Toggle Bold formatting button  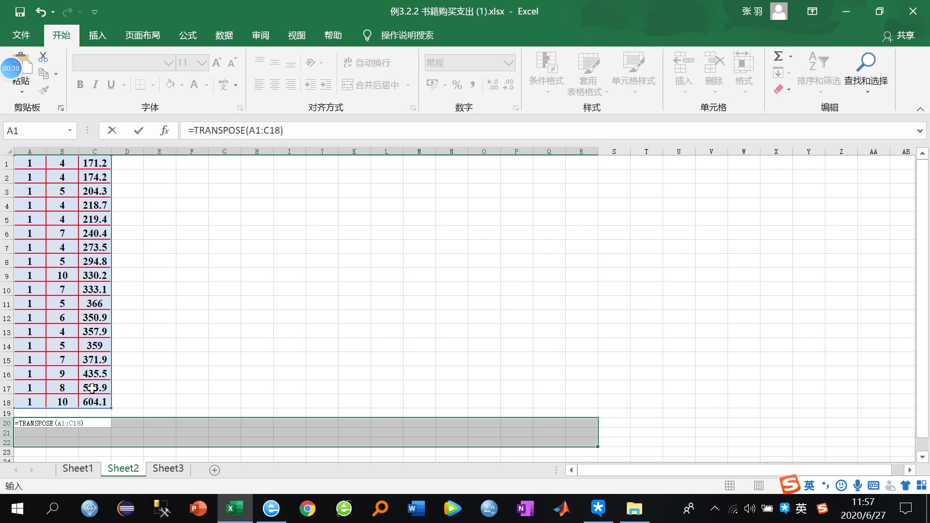click(80, 85)
